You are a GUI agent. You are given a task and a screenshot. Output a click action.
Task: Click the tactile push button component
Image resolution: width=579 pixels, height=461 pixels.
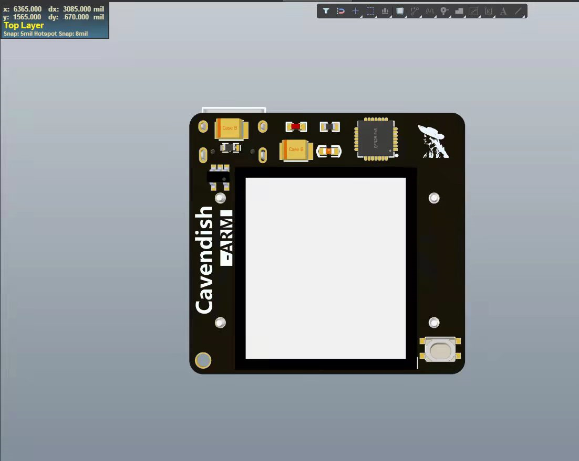(439, 349)
